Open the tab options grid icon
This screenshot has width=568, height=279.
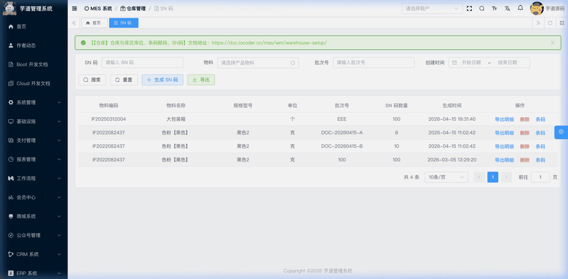562,23
